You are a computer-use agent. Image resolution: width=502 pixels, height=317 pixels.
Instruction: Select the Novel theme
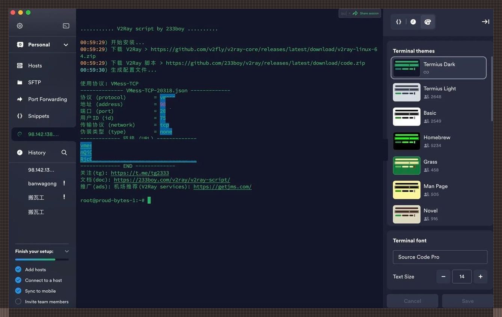[x=439, y=214]
